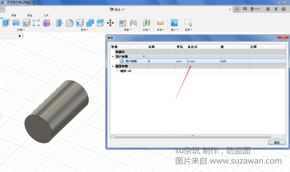Screen dimensions: 290x172
Task: Click the unit cell "mm" for parameter D
Action: [x=181, y=61]
